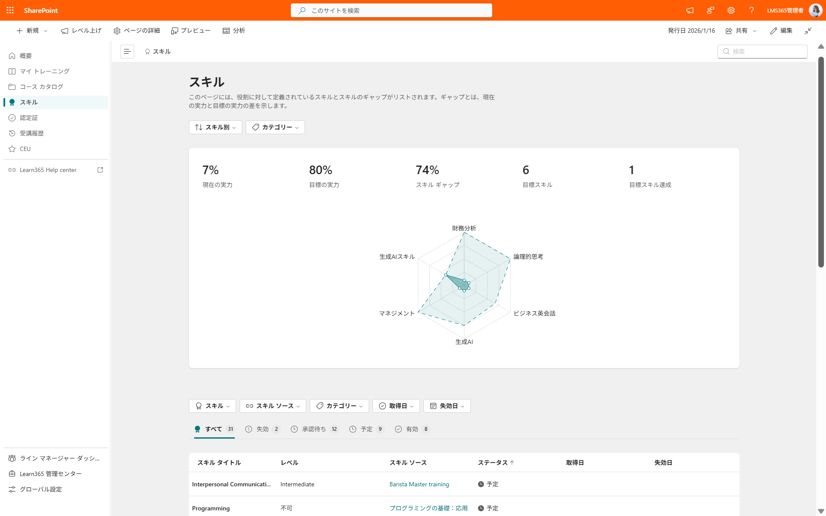The height and width of the screenshot is (516, 826).
Task: Click the vertical scrollbar thumb
Action: (821, 162)
